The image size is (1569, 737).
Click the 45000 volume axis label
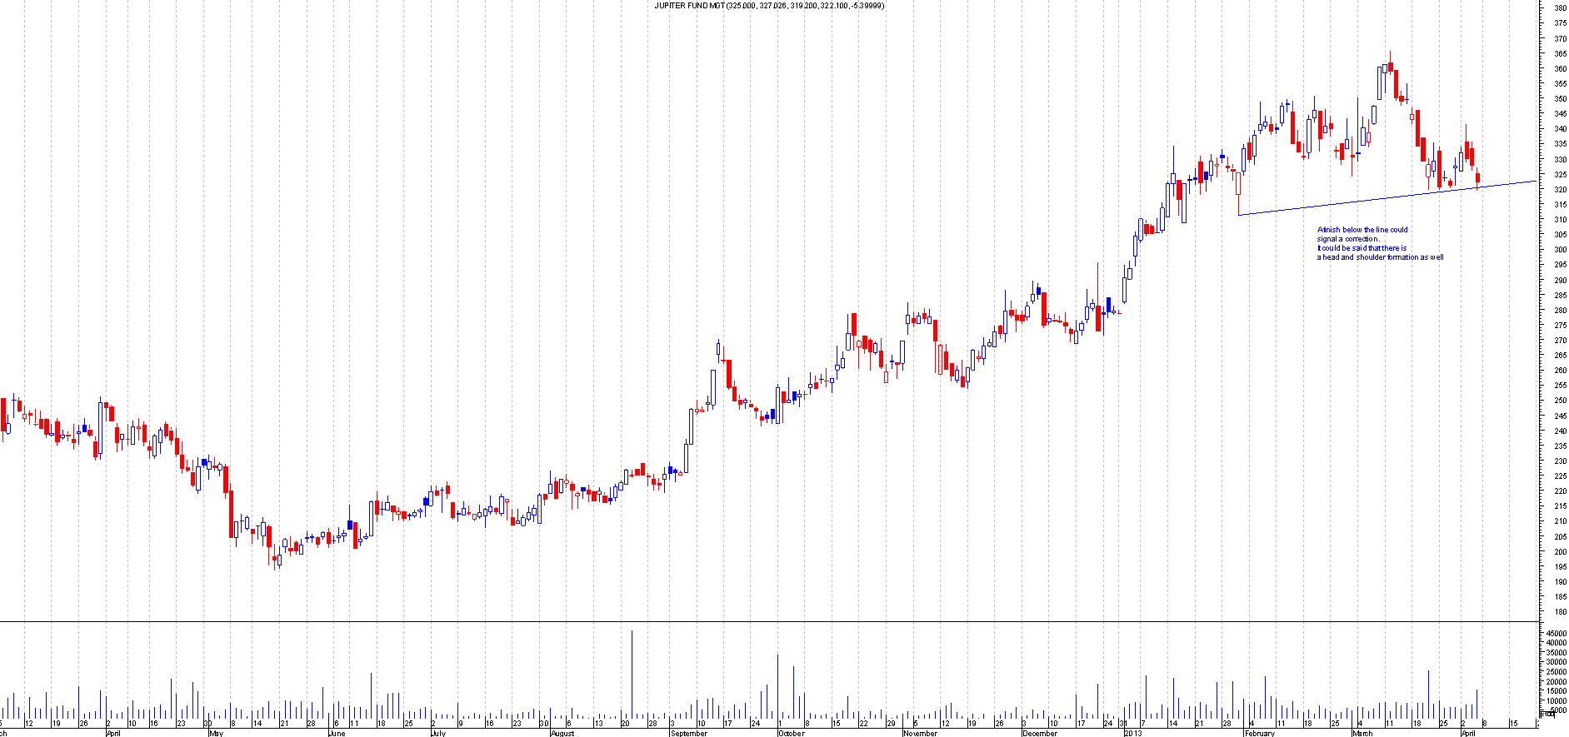pyautogui.click(x=1556, y=634)
